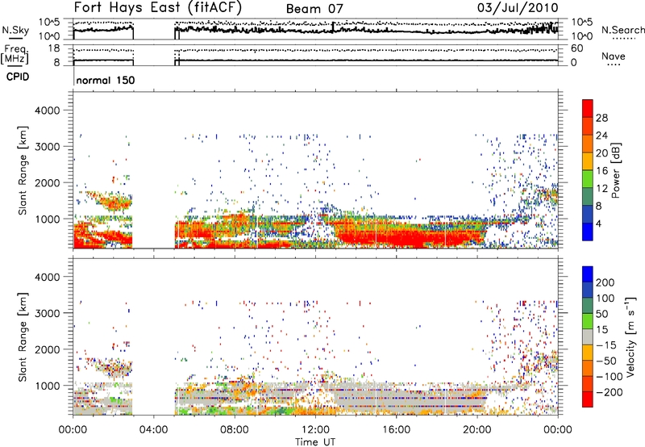Pick the Power colorbar segment between 16 and 20

(588, 161)
